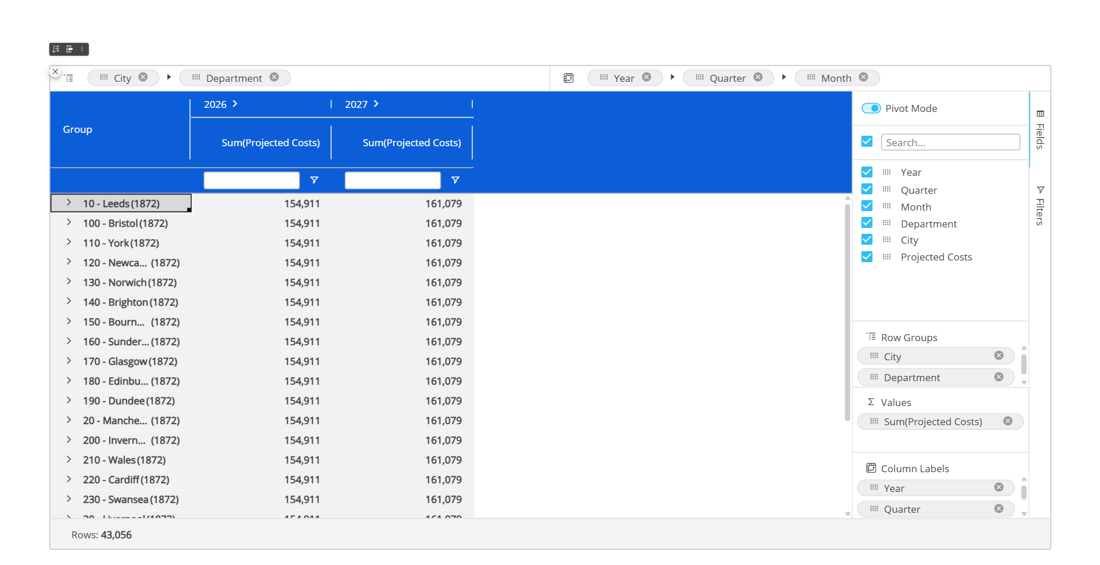Expand the 2026 column group

[x=235, y=104]
